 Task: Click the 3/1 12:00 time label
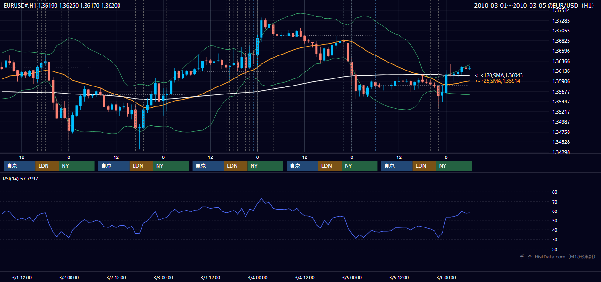point(22,278)
